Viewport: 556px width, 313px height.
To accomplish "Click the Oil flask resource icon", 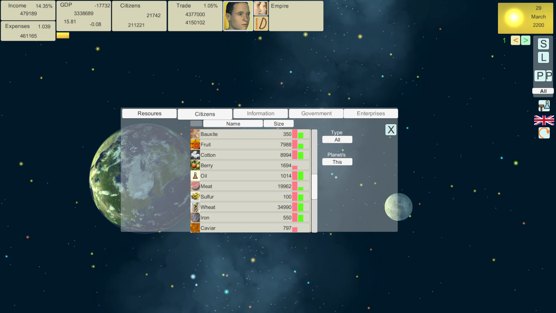I will click(x=195, y=176).
